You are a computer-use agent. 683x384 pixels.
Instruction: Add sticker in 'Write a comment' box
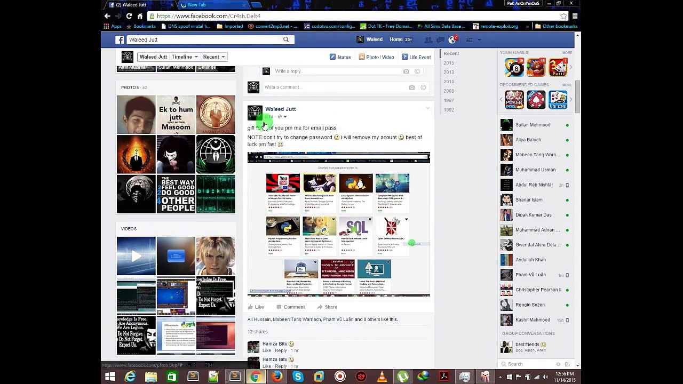point(423,87)
